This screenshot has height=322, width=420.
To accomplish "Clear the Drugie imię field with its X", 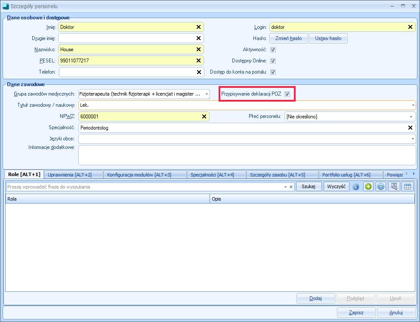I will pos(198,38).
